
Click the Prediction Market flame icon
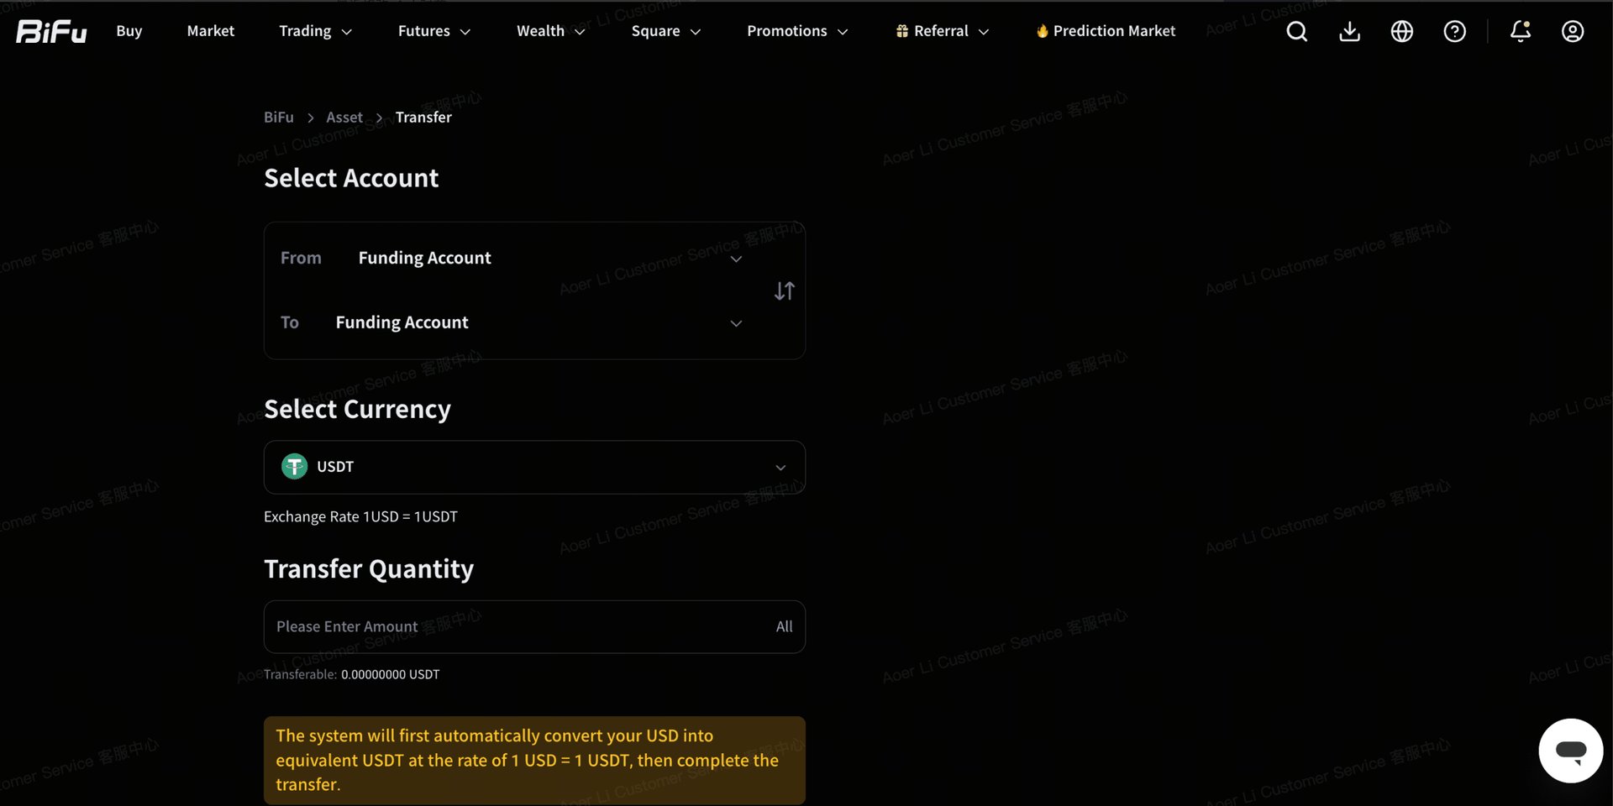coord(1043,31)
